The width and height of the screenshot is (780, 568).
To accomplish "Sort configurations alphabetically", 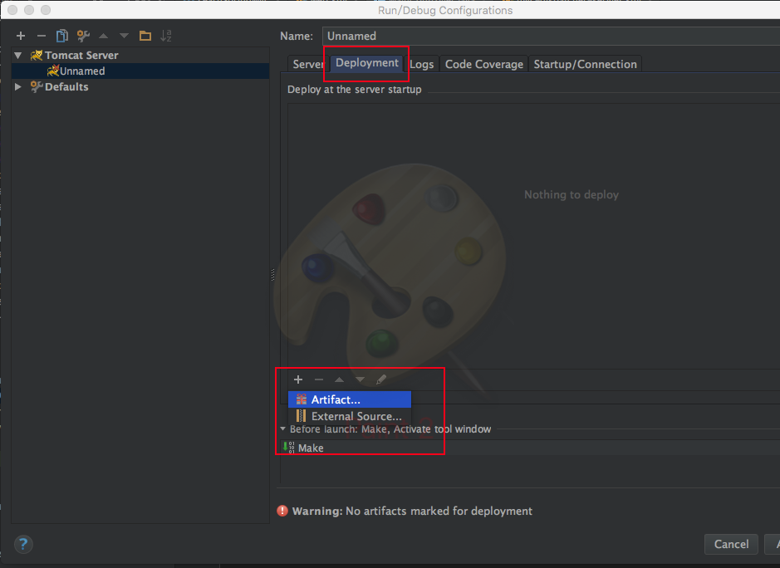I will [166, 36].
